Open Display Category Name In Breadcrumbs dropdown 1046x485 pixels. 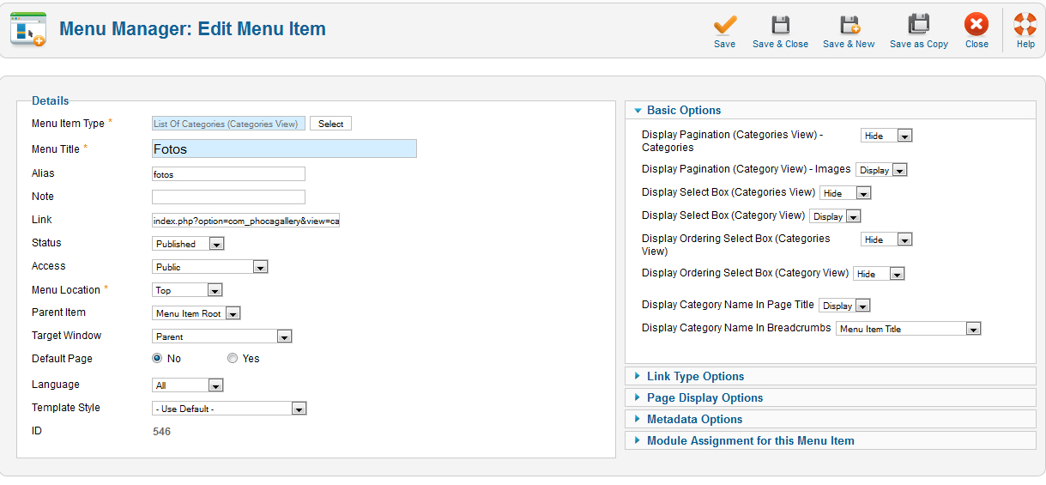[x=908, y=329]
